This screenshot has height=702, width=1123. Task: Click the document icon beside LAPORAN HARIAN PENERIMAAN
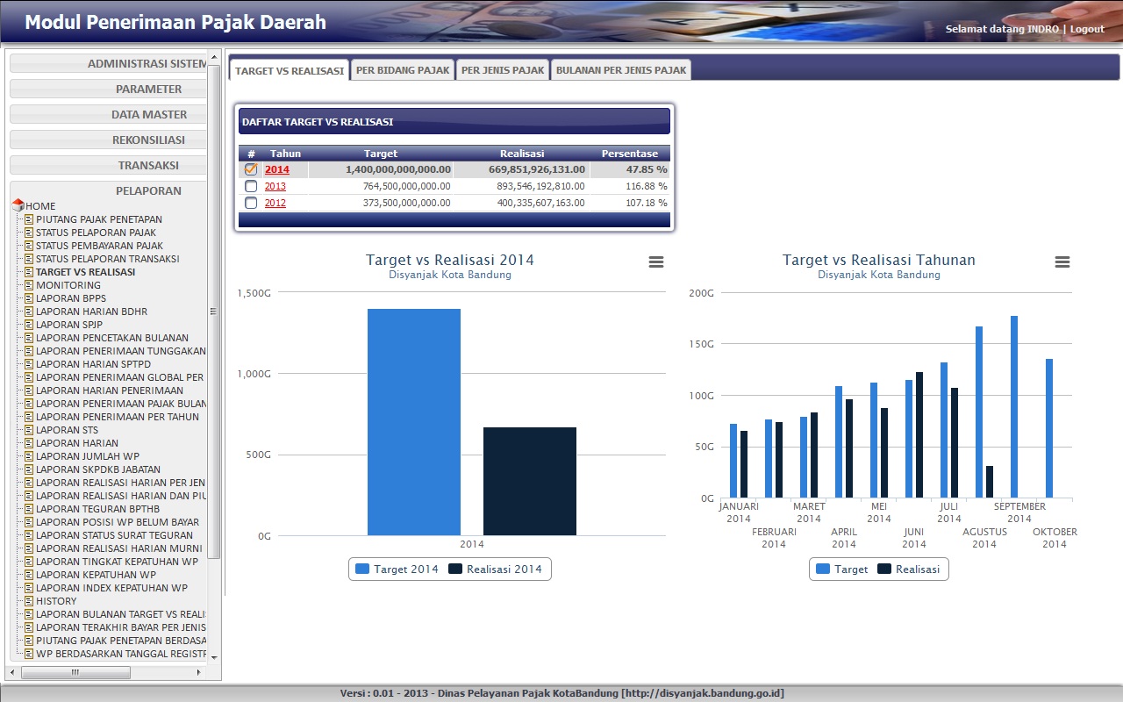(x=29, y=390)
